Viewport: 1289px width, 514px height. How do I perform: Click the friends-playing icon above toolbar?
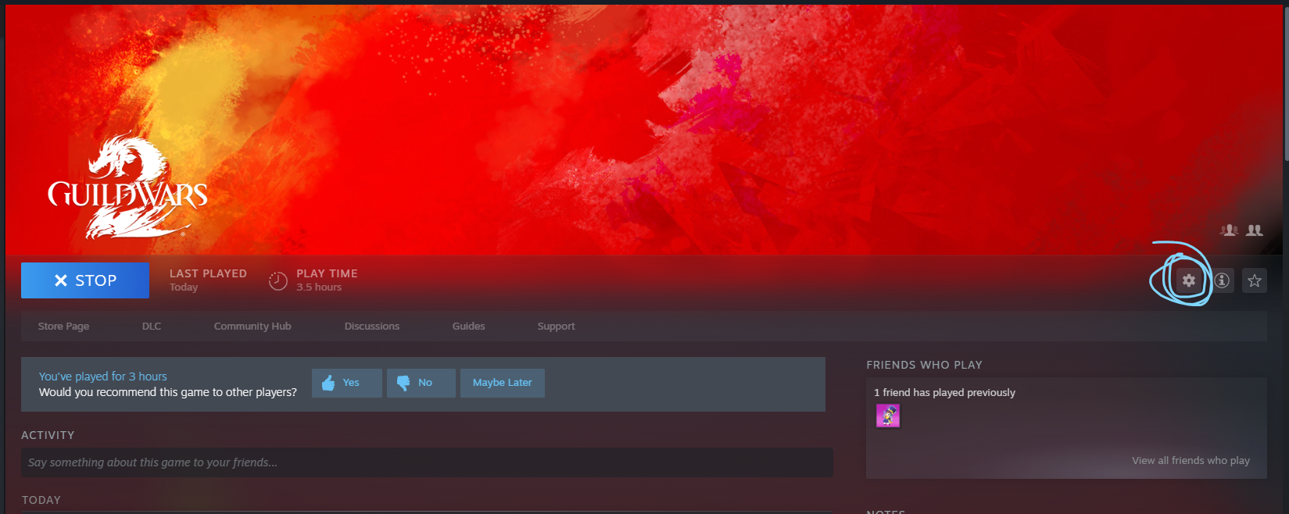pyautogui.click(x=1229, y=230)
